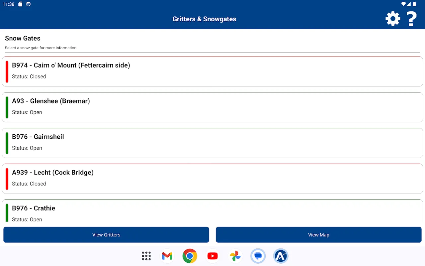The width and height of the screenshot is (425, 266).
Task: Select A93 Glenshee (Braemar) snow gate
Action: point(212,107)
